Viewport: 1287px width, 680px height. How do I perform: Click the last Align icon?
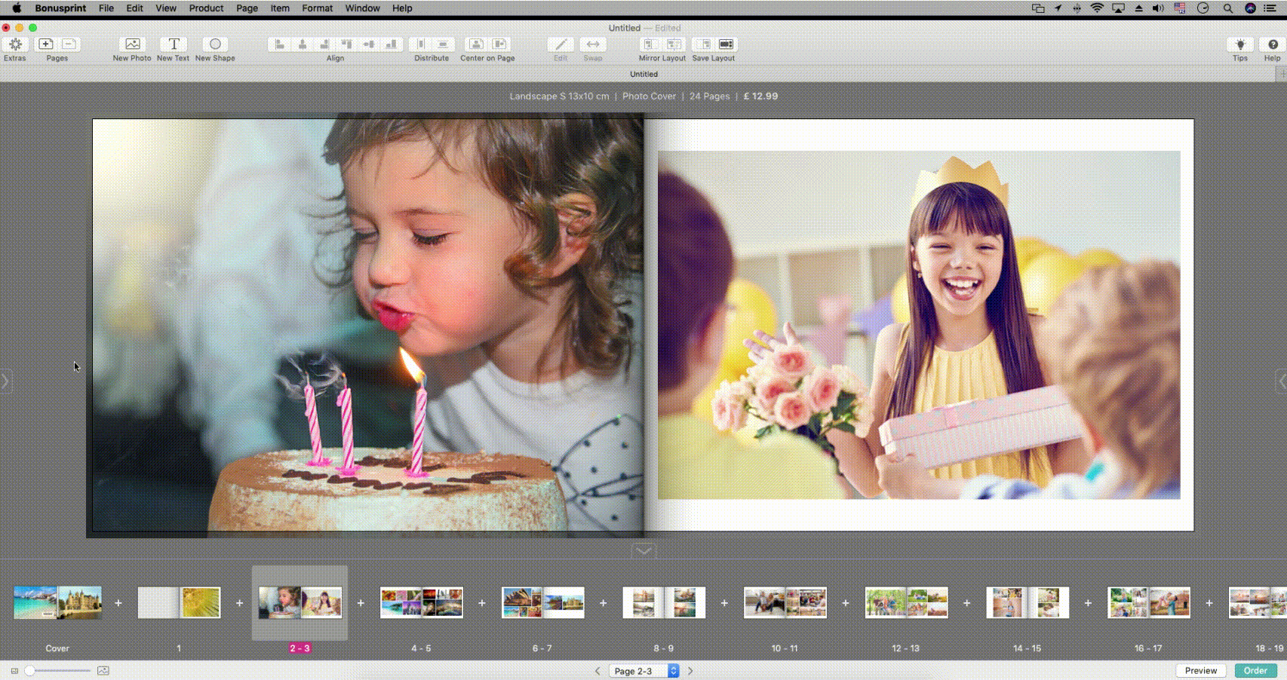coord(391,44)
